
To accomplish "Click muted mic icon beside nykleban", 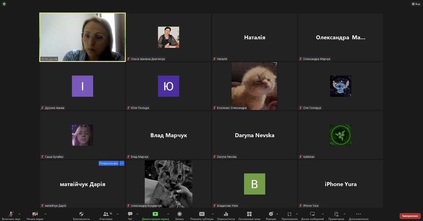I will tap(300, 157).
